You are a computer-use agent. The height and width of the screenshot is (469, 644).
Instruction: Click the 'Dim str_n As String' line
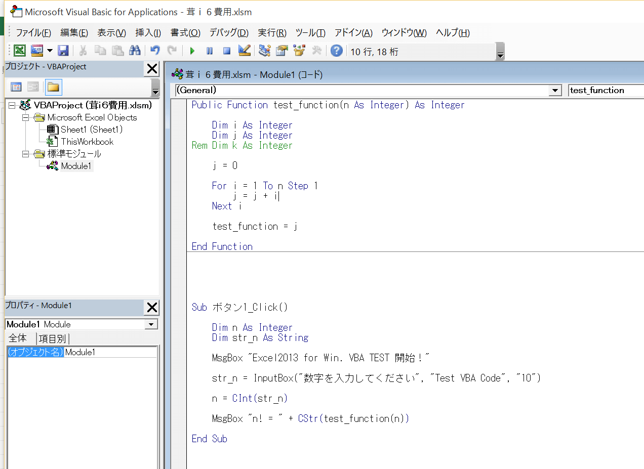pos(260,337)
